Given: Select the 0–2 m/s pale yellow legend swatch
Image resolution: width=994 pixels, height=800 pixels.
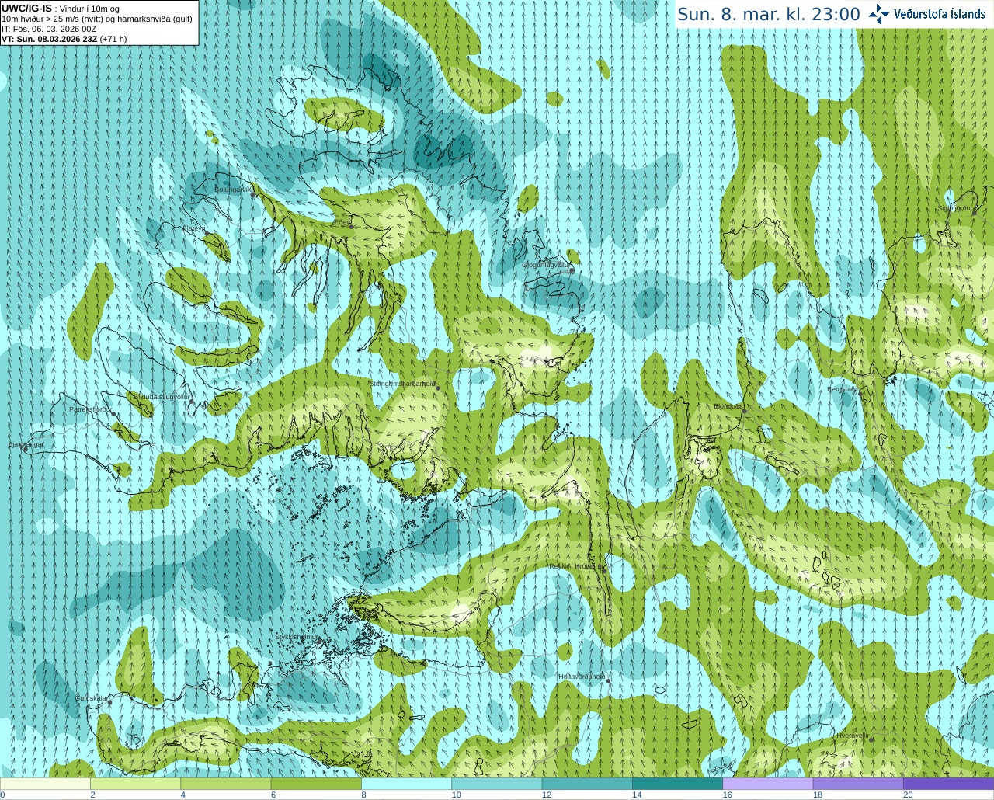Looking at the screenshot, I should point(45,784).
